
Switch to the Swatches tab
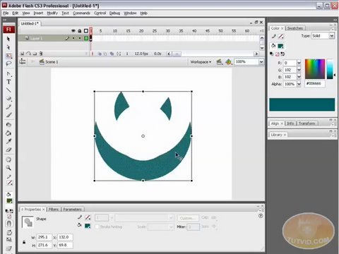coord(295,28)
